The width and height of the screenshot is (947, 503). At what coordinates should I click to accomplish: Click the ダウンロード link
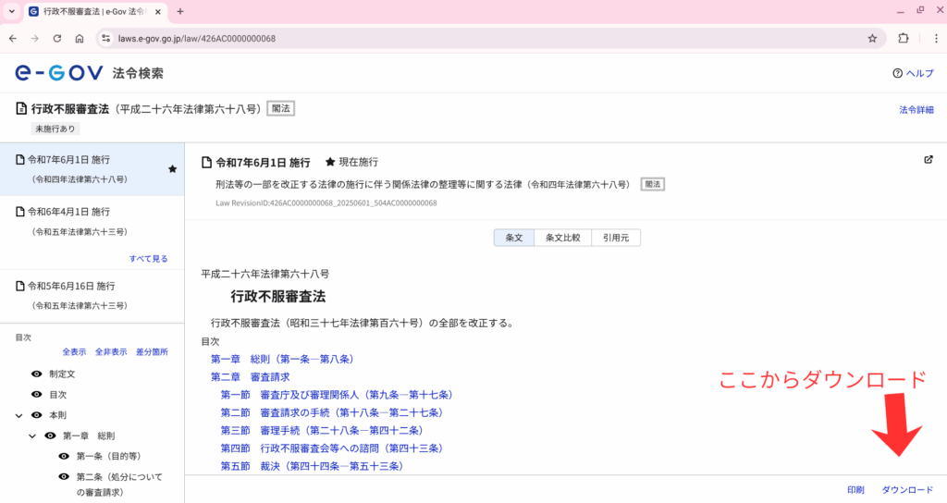(x=906, y=489)
